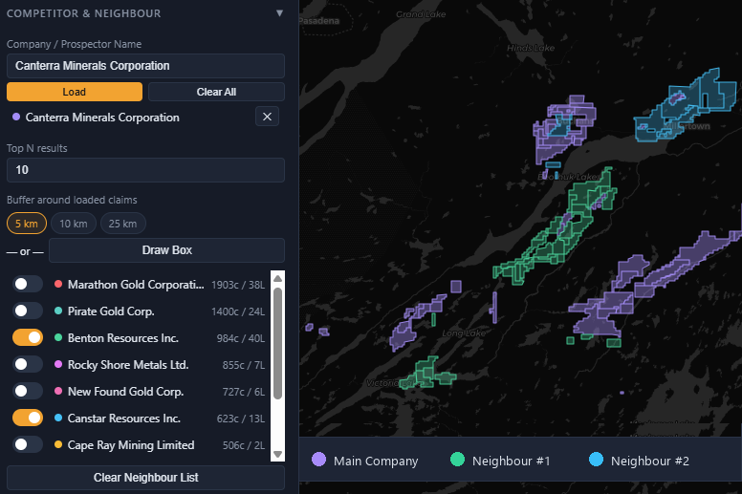Click the blue claim polygon near Millertown
The width and height of the screenshot is (742, 494).
(682, 109)
